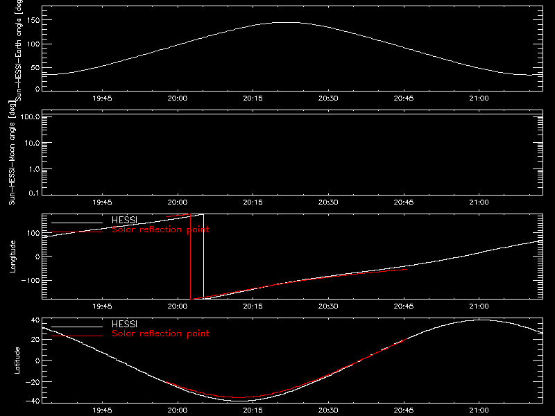This screenshot has width=555, height=416.
Task: Click red legend line in Longitude plot
Action: [77, 232]
